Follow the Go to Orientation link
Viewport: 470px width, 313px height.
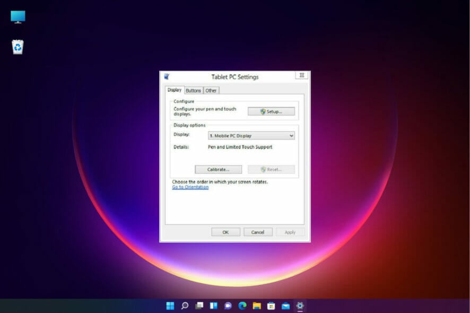click(189, 187)
